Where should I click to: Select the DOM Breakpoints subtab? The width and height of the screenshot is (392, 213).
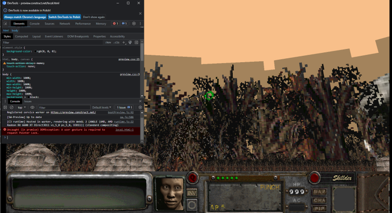(78, 36)
